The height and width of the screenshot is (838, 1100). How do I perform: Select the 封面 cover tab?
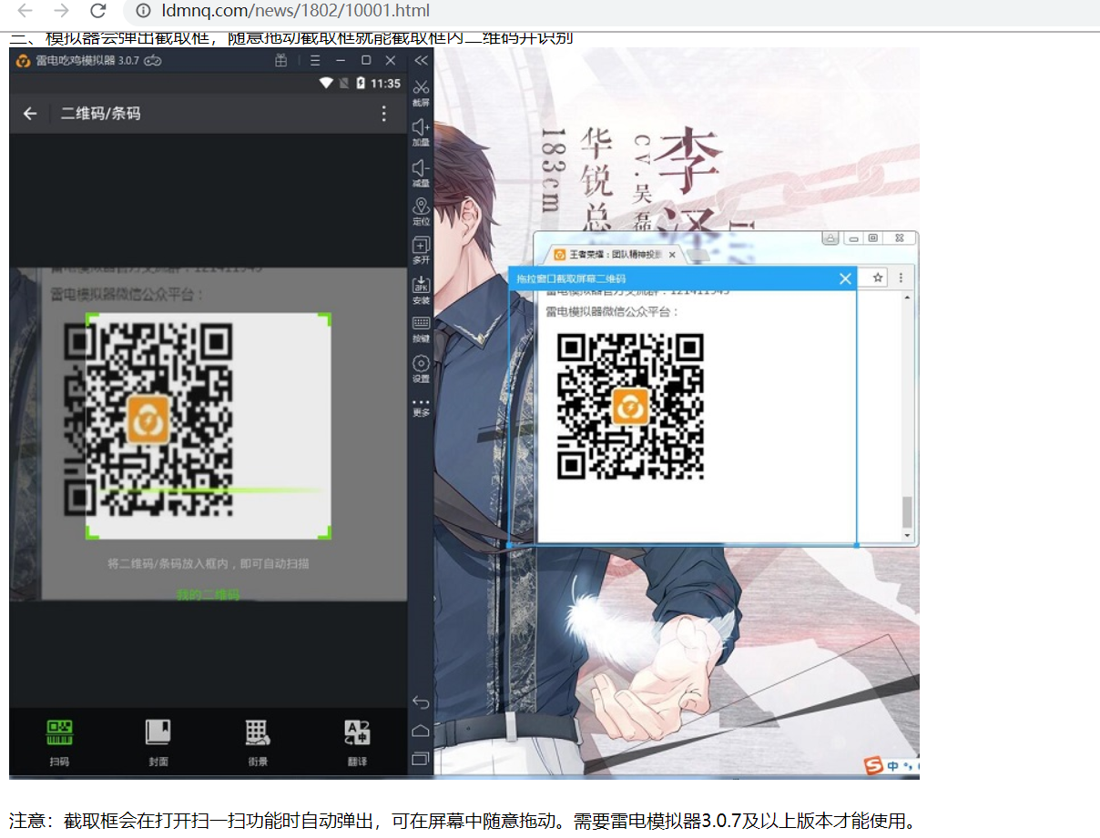[x=158, y=742]
